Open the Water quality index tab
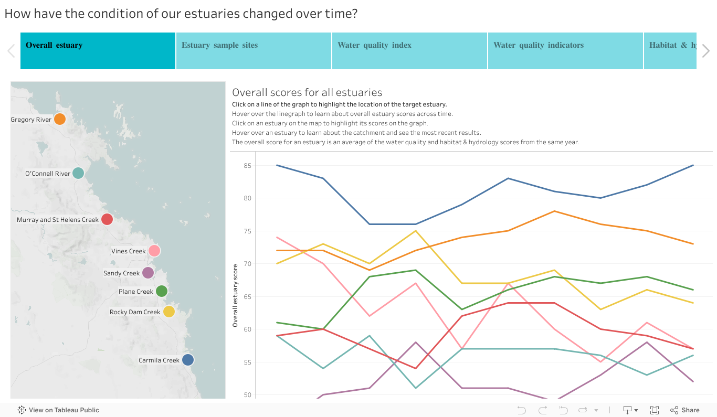This screenshot has width=717, height=417. (409, 51)
